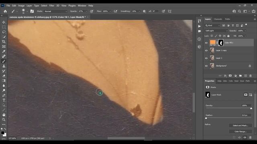
Task: Open the layer Kind filter dropdown
Action: tap(212, 26)
